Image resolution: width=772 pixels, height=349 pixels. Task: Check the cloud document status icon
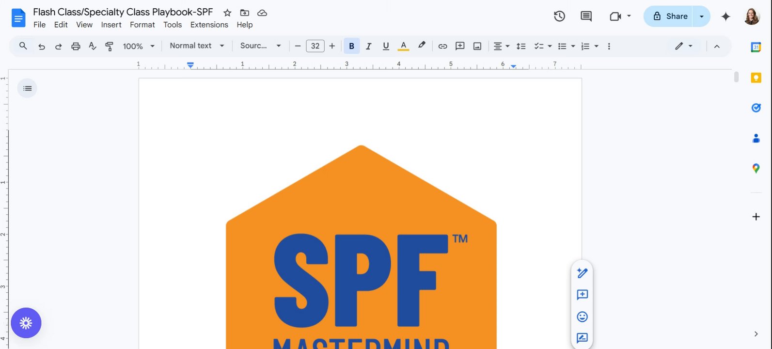click(262, 13)
